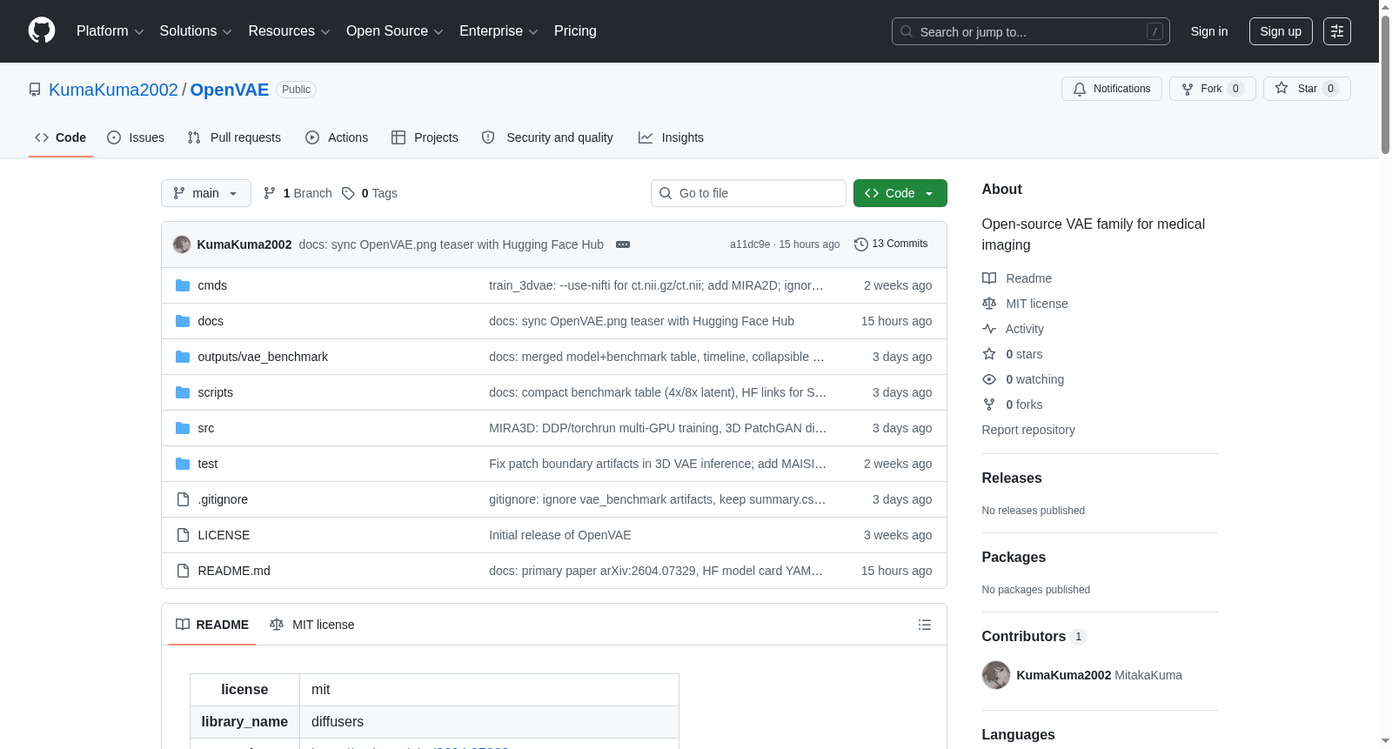Viewport: 1392px width, 749px height.
Task: Open Releases section heading
Action: click(x=1012, y=478)
